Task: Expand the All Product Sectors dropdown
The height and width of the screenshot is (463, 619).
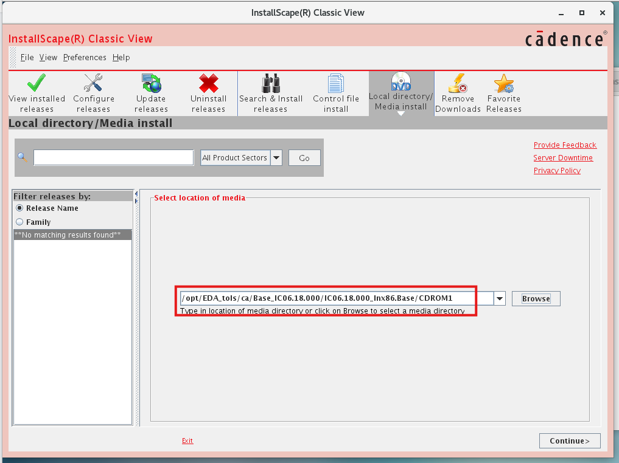Action: (x=276, y=158)
